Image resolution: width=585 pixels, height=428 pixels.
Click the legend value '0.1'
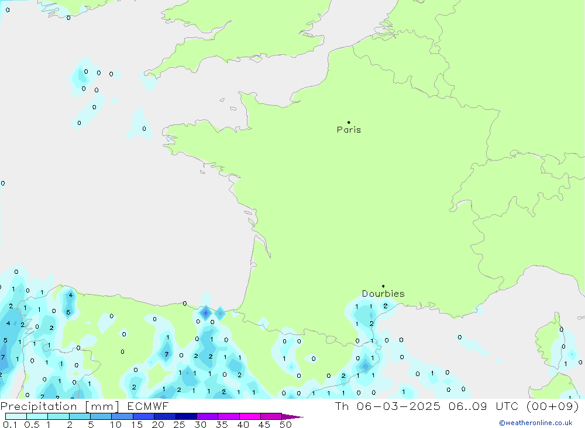pyautogui.click(x=10, y=424)
